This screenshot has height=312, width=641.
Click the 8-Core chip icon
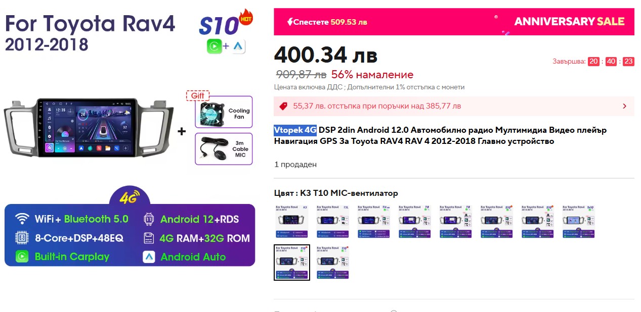coord(22,238)
